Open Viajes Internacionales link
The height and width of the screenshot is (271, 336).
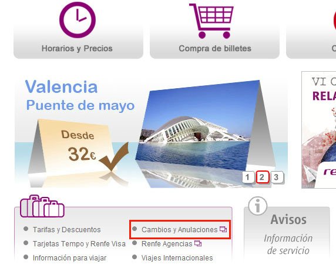click(x=177, y=258)
